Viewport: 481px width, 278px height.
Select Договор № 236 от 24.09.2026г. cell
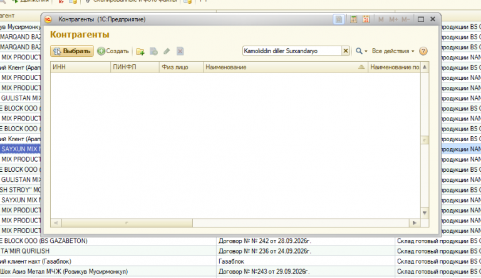[306, 251]
